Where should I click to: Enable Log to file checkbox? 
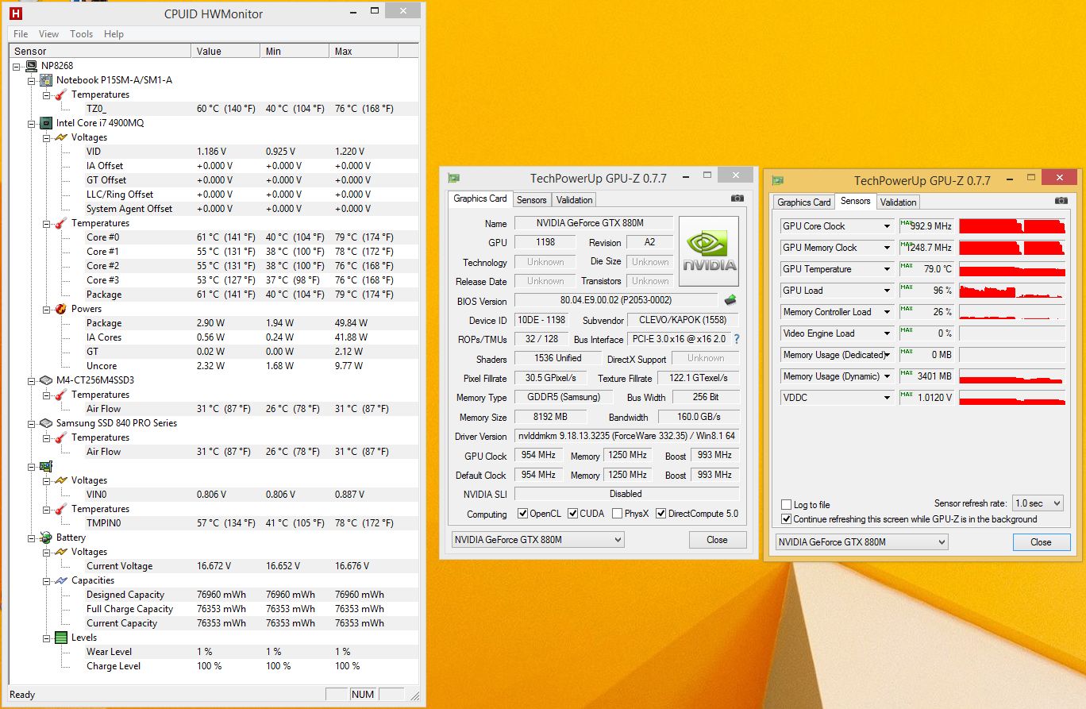[786, 505]
